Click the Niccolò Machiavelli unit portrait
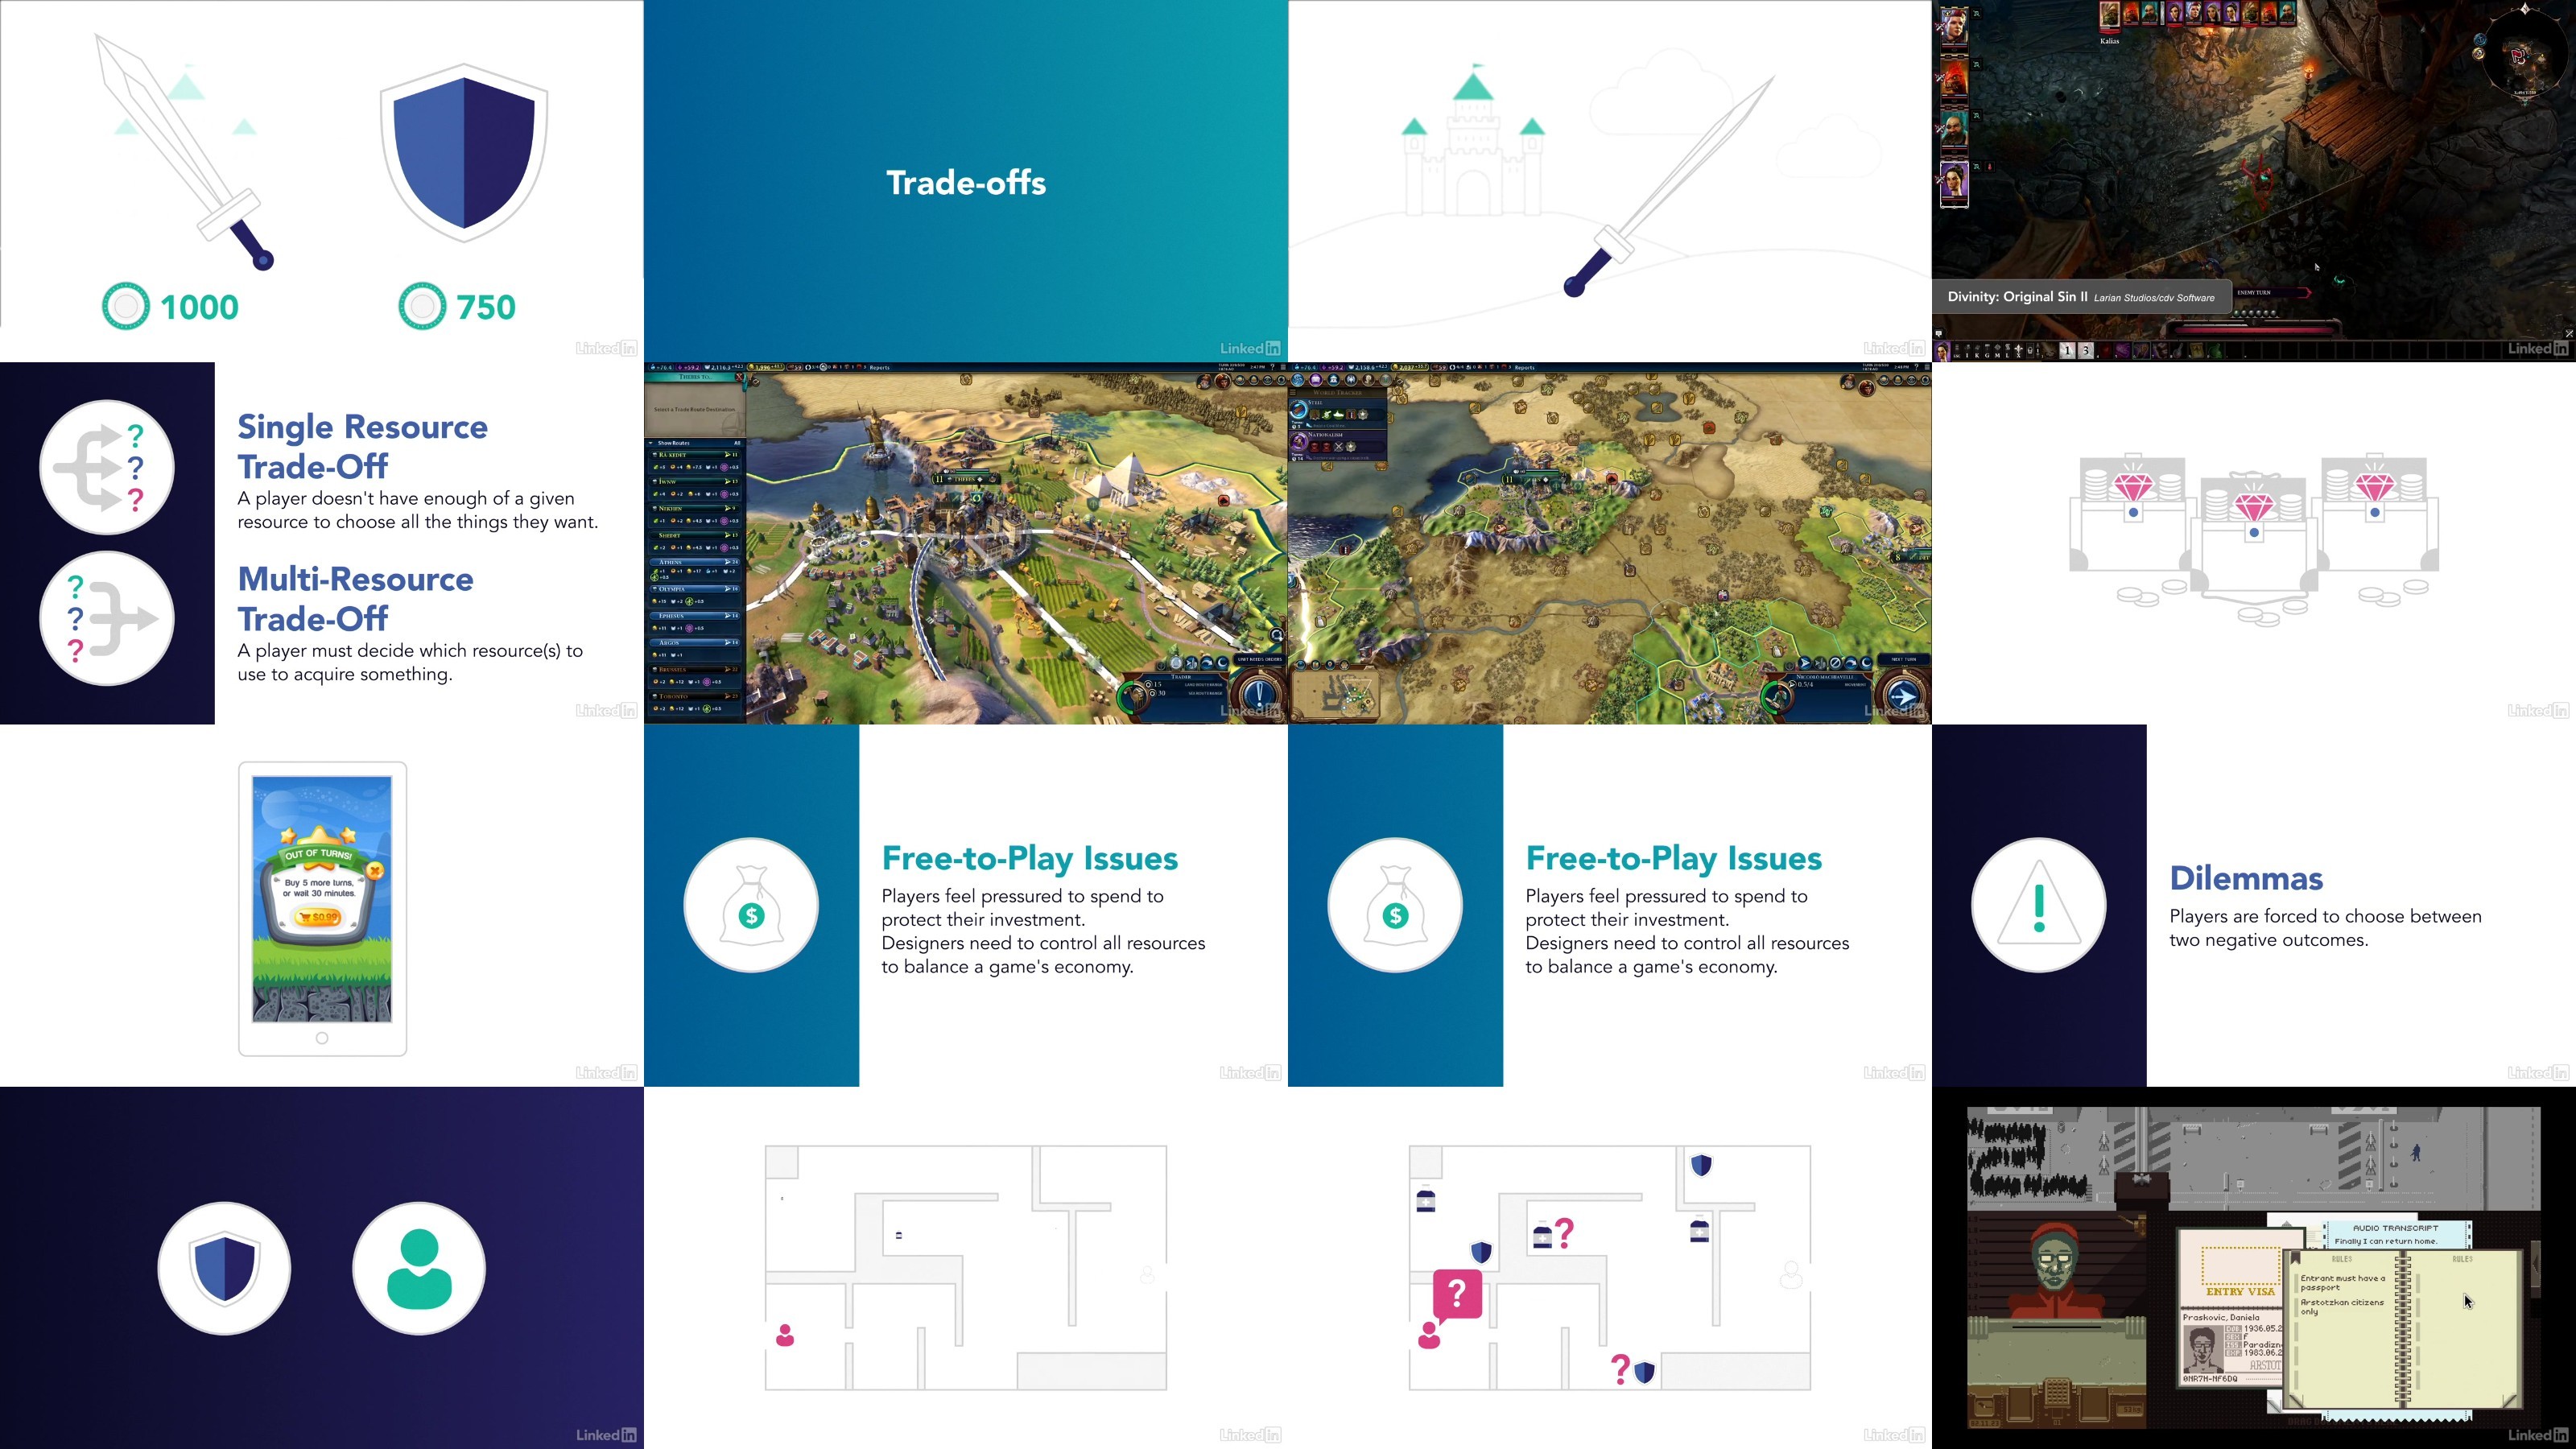This screenshot has width=2576, height=1449. [1778, 697]
